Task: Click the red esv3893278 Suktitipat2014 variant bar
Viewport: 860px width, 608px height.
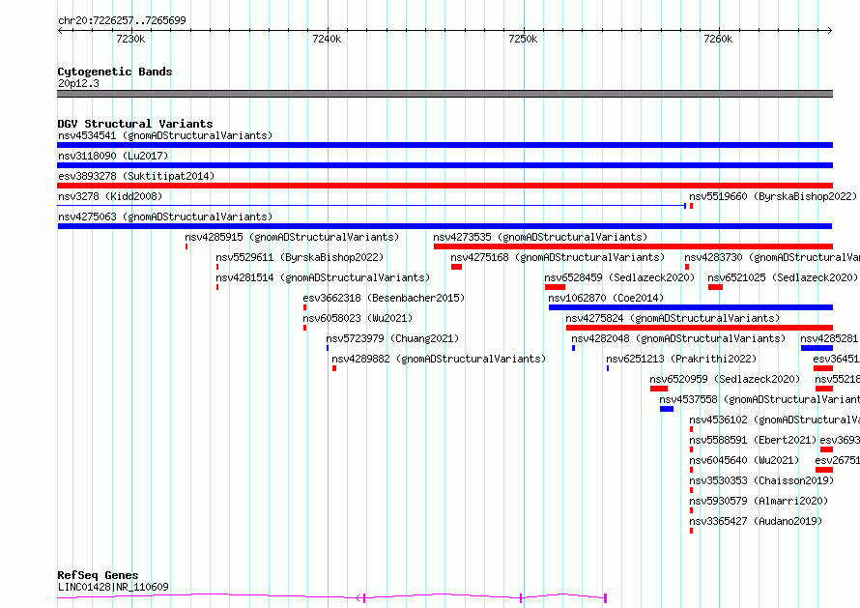Action: coord(444,186)
